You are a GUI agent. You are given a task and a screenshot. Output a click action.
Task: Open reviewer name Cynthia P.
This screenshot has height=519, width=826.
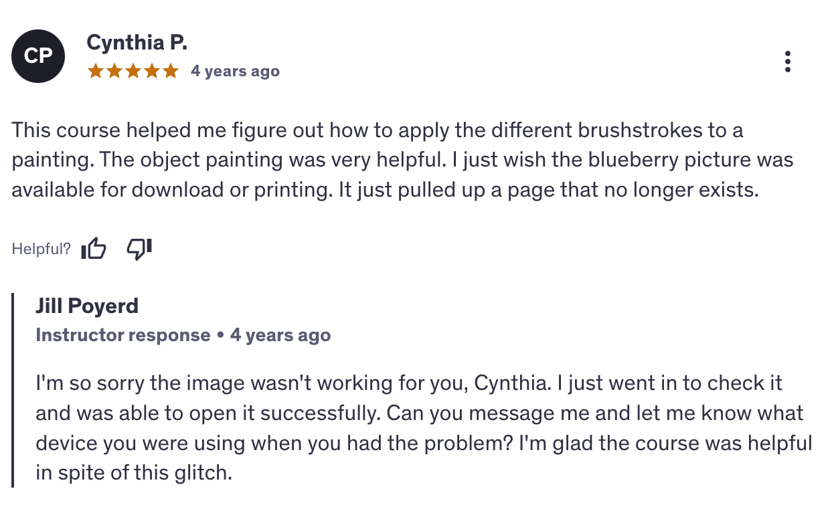pyautogui.click(x=137, y=43)
